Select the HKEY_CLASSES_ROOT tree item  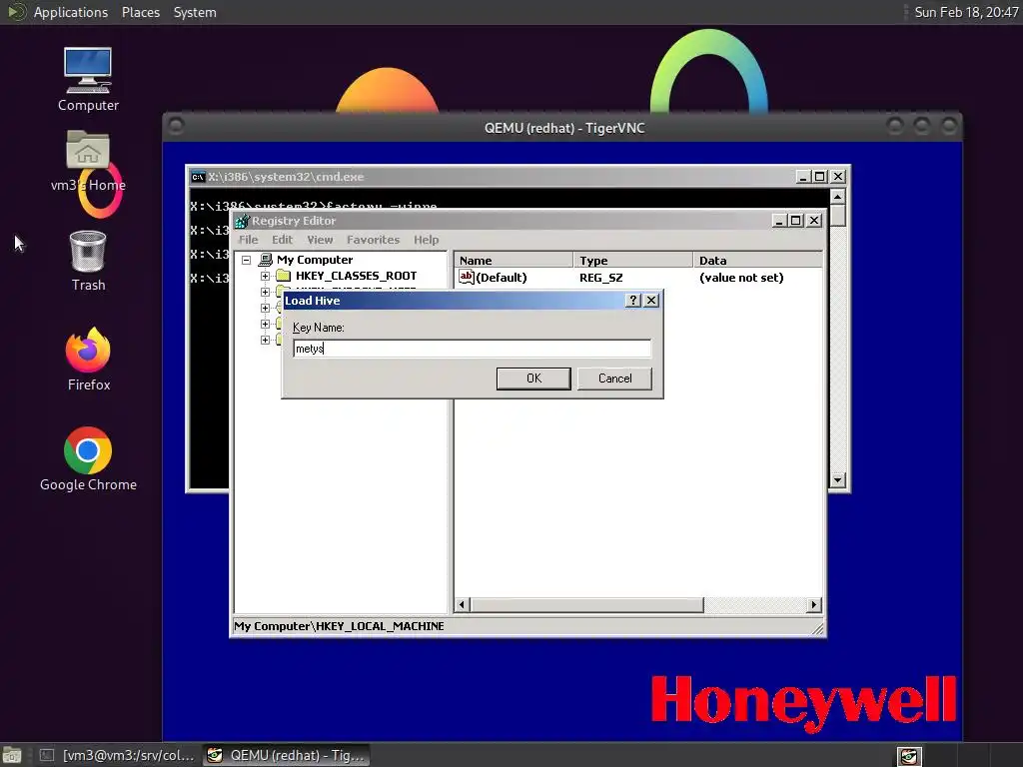357,276
